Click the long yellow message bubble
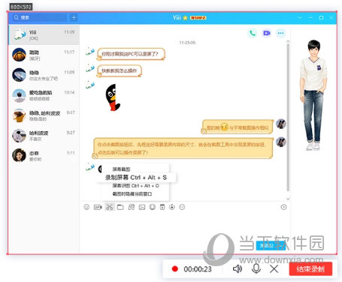 coord(183,148)
